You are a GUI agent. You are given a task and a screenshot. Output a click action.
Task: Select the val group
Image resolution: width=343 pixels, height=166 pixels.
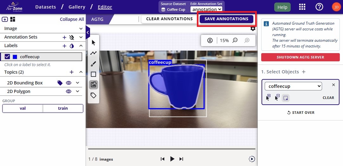[x=23, y=108]
